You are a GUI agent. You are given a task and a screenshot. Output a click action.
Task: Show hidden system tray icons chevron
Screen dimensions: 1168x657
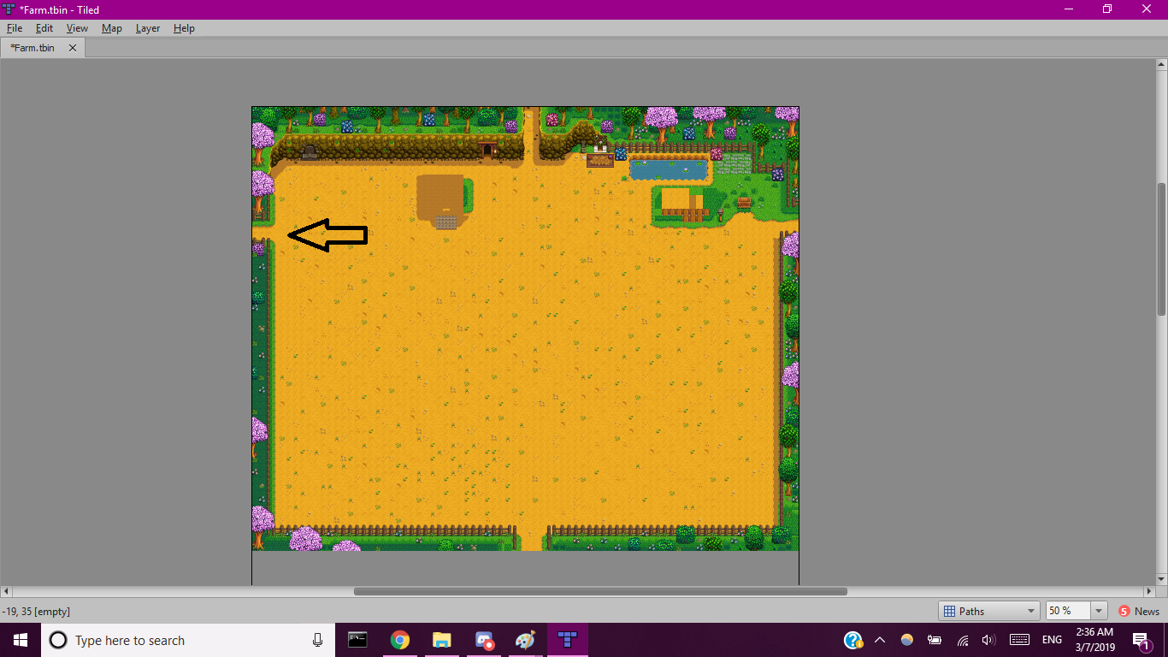pos(880,640)
